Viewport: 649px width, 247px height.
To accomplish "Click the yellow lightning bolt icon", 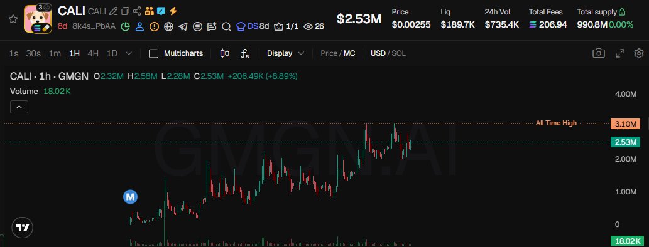I will (x=173, y=11).
